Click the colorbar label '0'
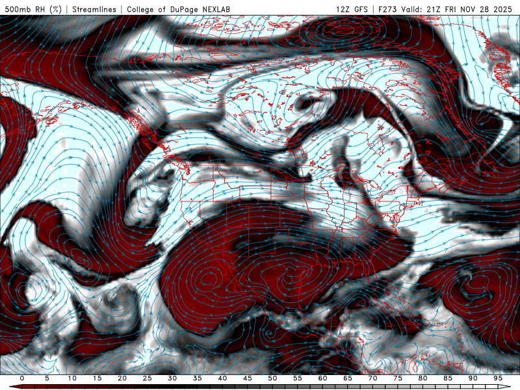Image resolution: width=520 pixels, height=390 pixels. point(22,378)
